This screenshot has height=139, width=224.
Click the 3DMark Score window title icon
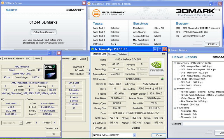coord(3,3)
